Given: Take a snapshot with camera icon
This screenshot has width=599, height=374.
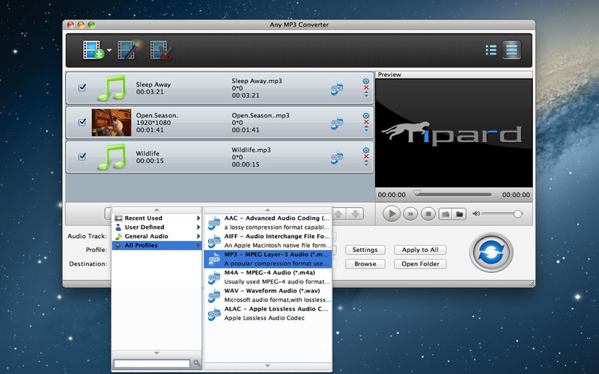Looking at the screenshot, I should (446, 214).
